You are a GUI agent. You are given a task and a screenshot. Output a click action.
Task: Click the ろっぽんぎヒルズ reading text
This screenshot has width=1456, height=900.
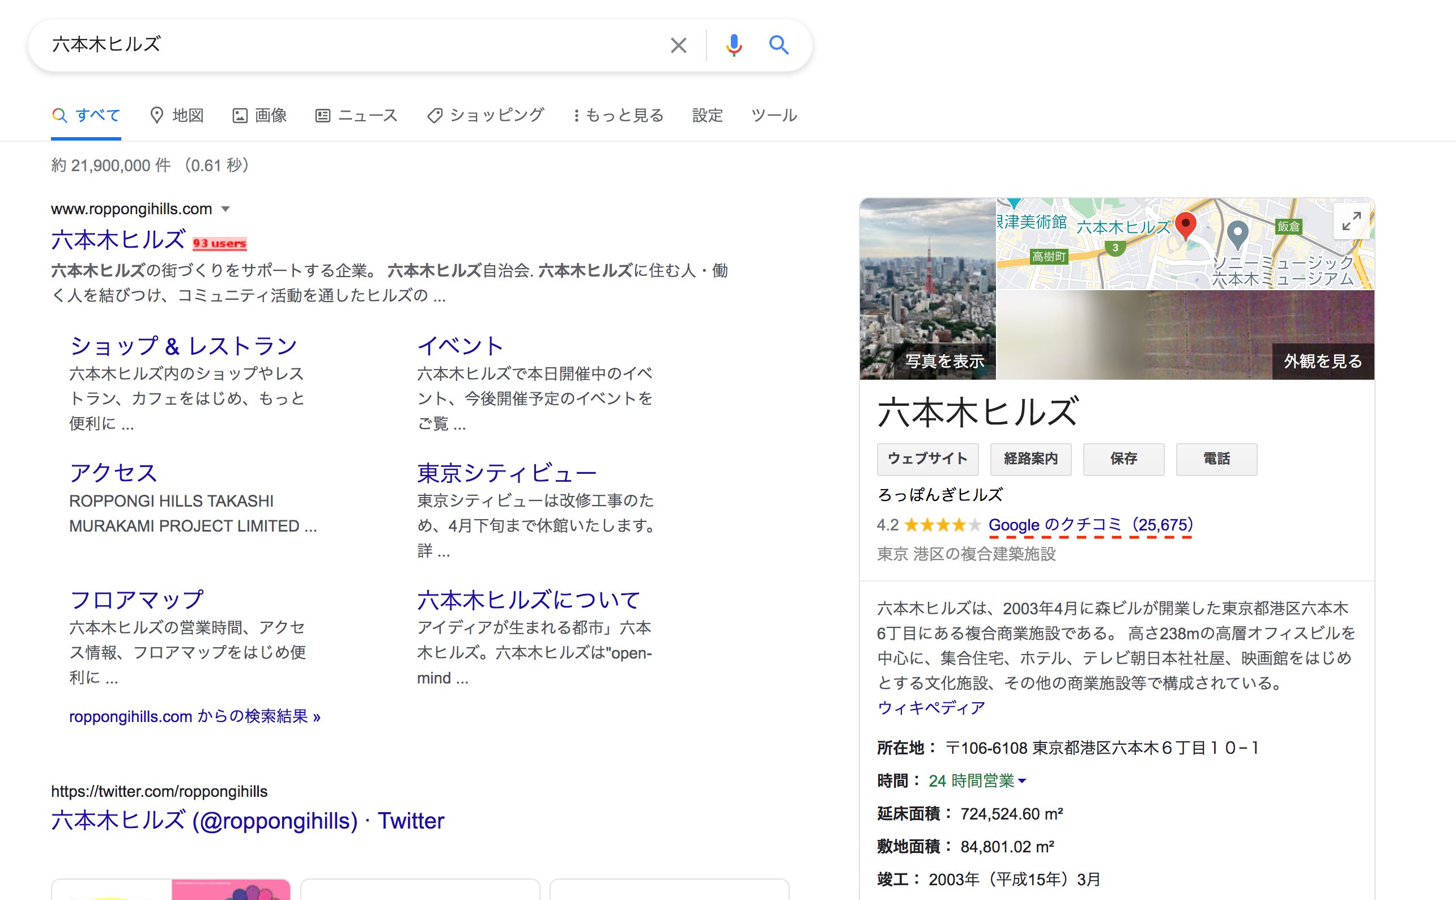pos(940,495)
